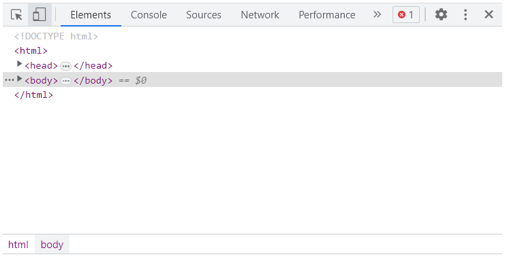Open the Network tab
The image size is (507, 261).
260,15
